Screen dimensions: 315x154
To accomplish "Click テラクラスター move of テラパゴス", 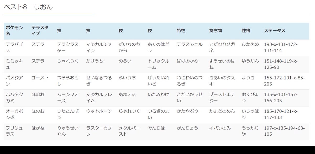I will [x=68, y=47].
